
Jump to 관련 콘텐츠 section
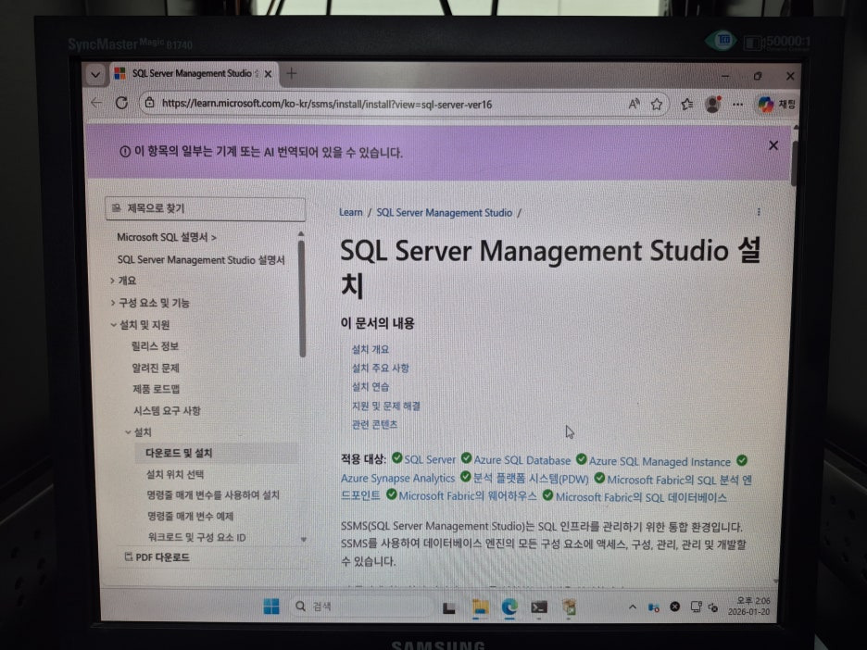click(x=374, y=424)
